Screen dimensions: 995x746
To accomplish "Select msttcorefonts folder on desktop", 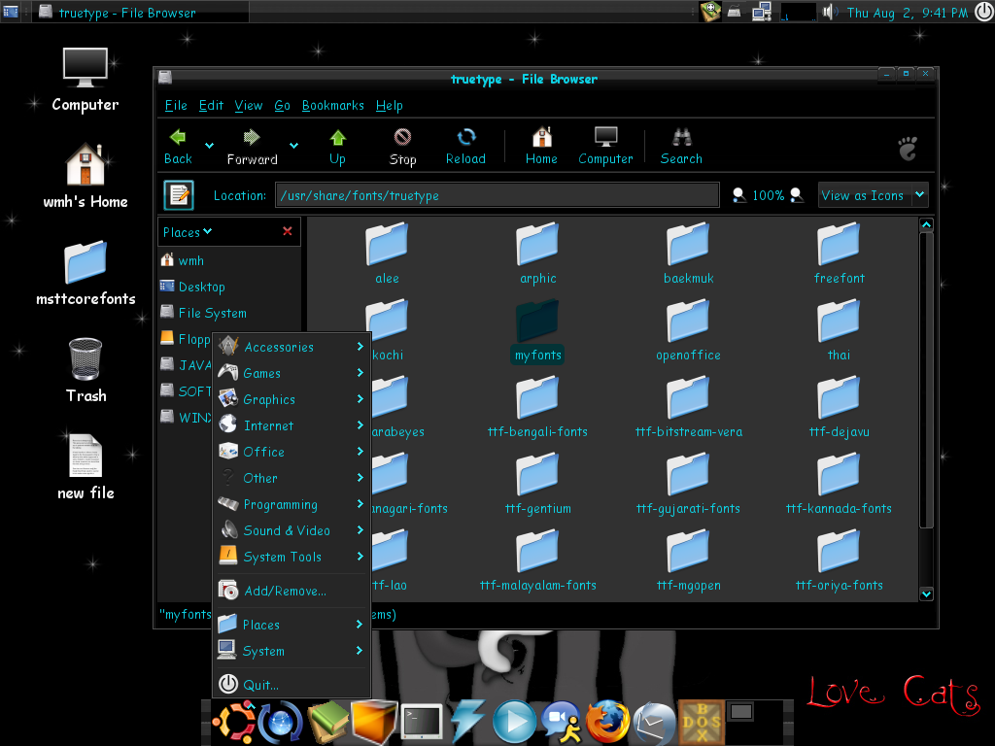I will [86, 273].
